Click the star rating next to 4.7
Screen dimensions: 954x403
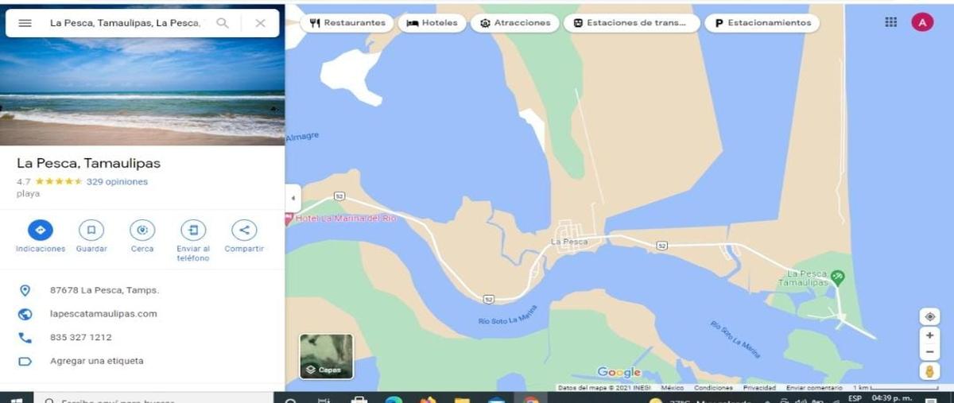(58, 182)
